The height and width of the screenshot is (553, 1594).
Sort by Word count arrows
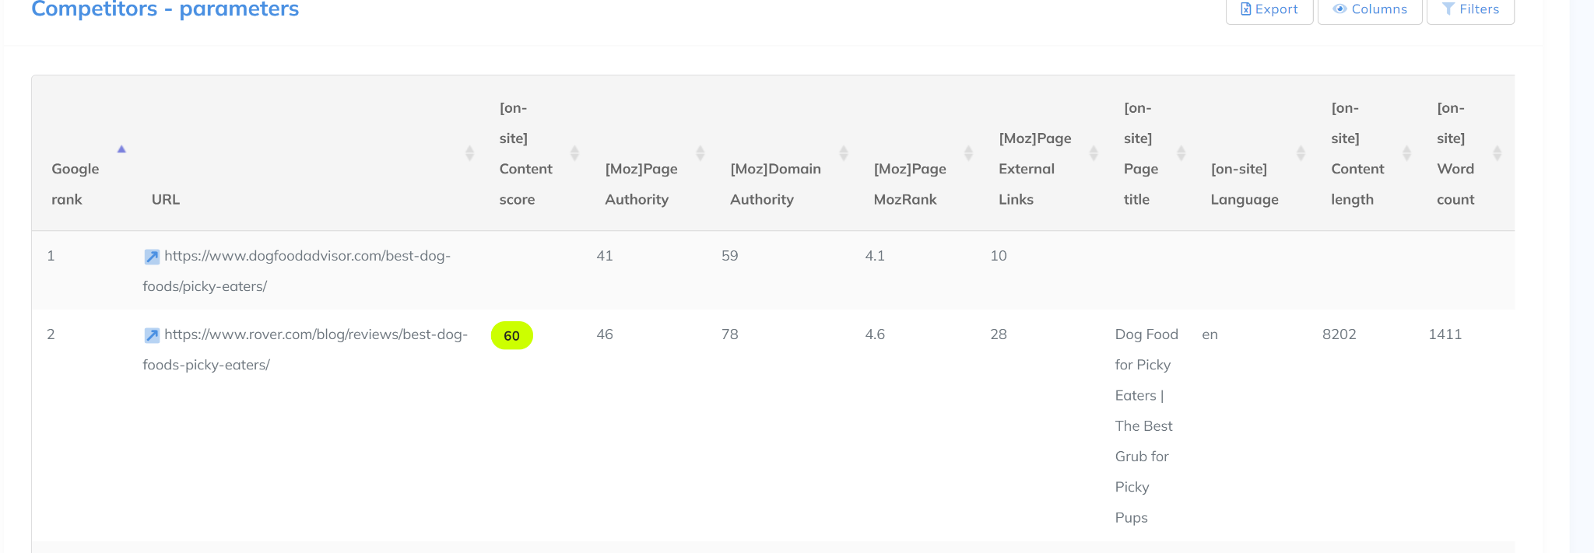pyautogui.click(x=1497, y=153)
